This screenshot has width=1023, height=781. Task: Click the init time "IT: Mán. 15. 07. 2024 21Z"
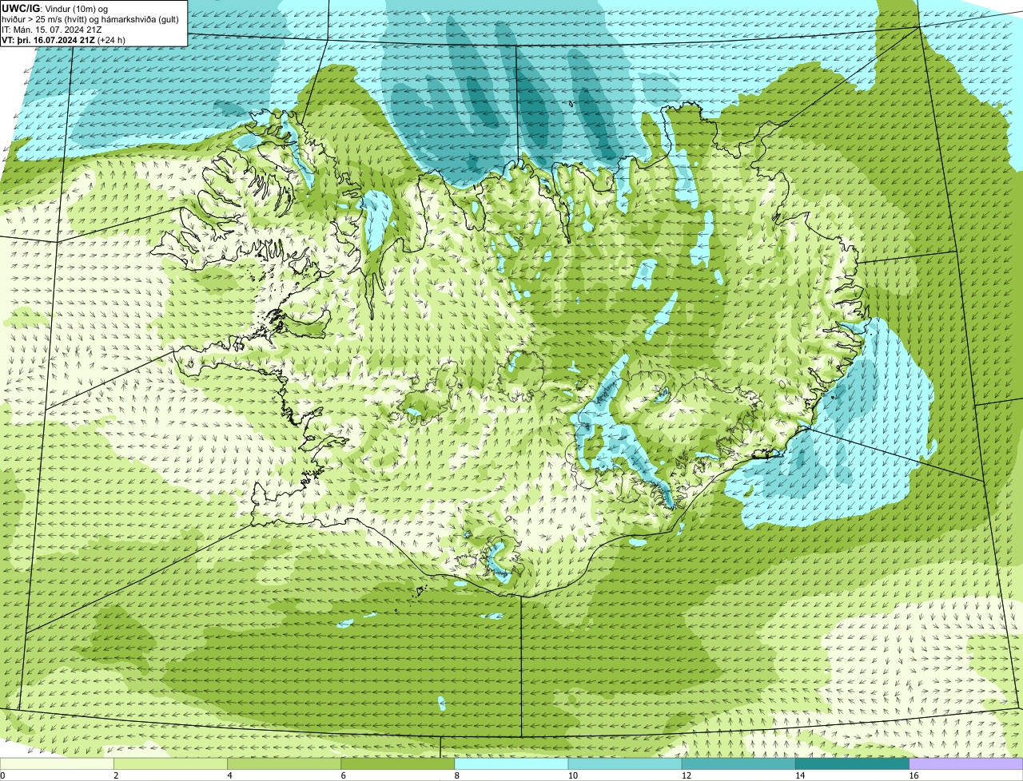tap(54, 29)
